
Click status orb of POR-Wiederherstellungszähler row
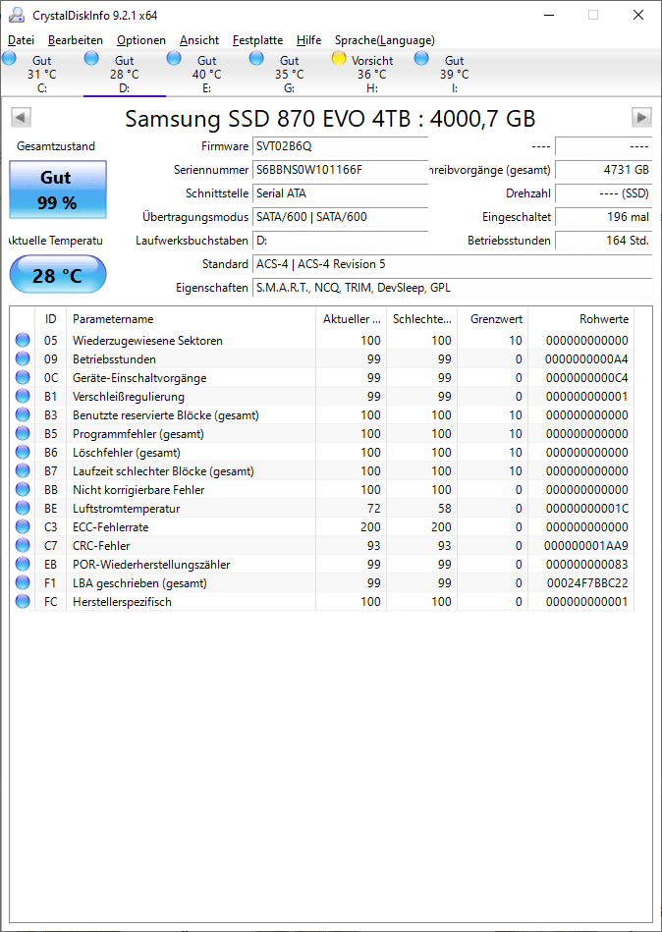[23, 564]
